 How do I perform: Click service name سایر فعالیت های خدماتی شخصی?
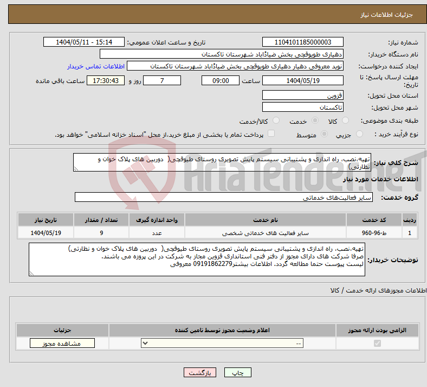(x=266, y=233)
